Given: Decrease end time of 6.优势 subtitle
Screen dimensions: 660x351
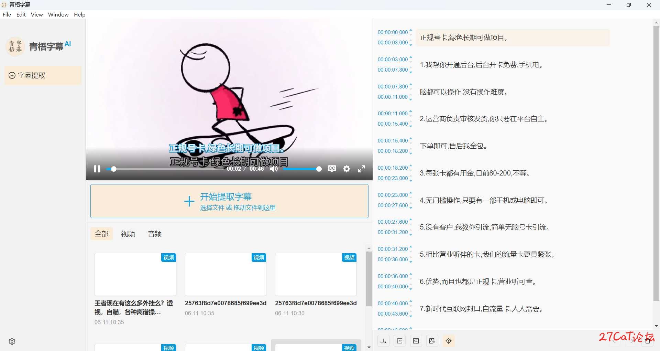Looking at the screenshot, I should pos(411,289).
